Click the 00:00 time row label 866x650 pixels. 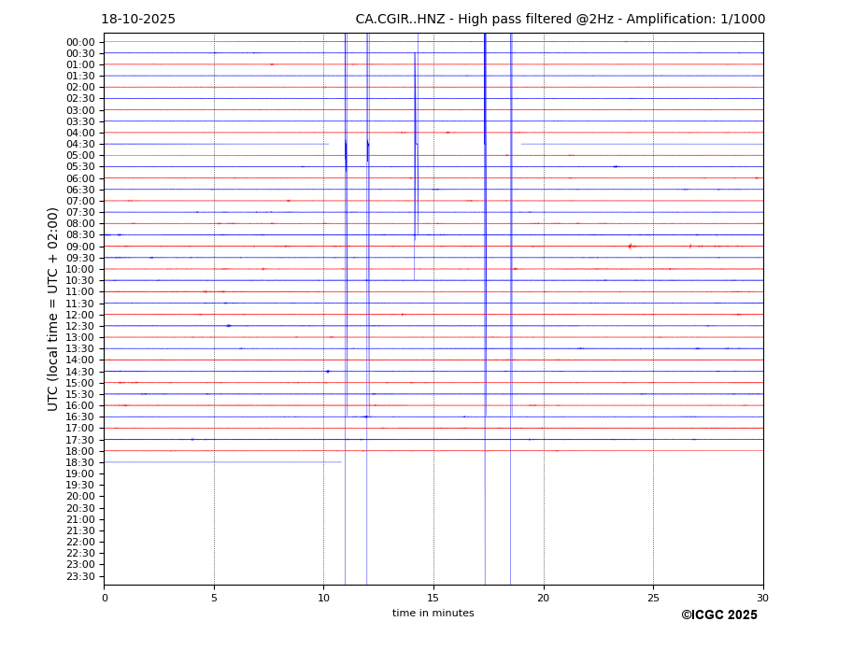click(x=79, y=42)
